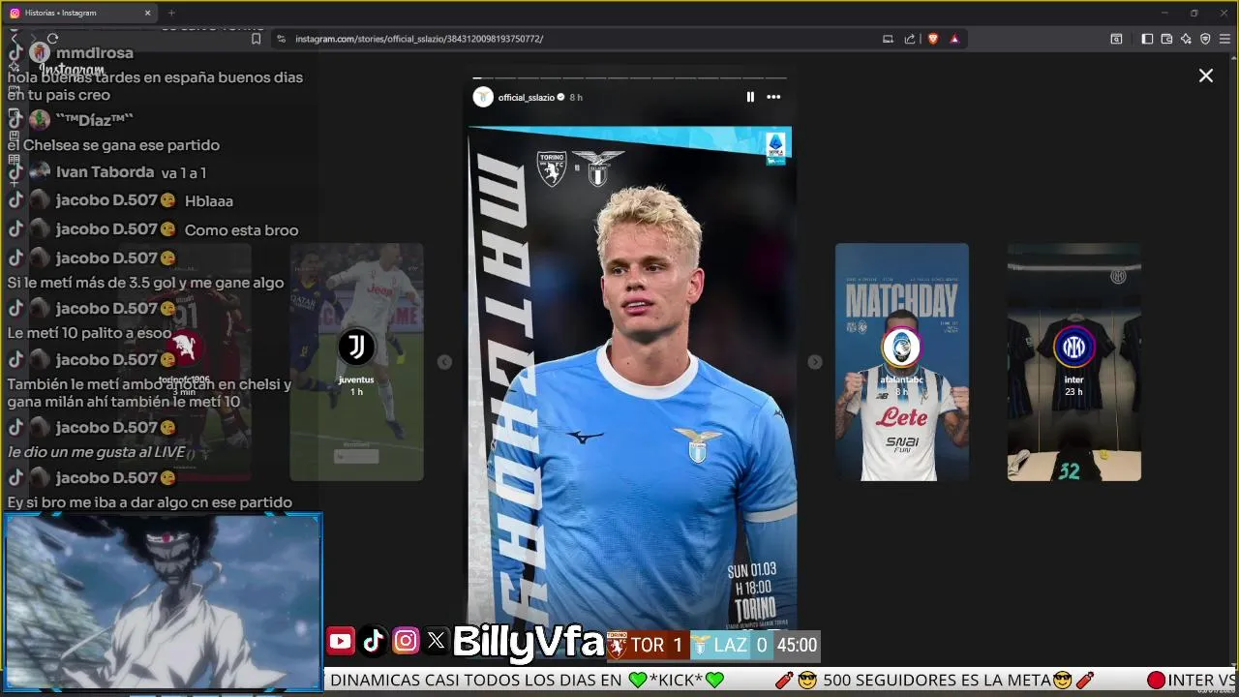Open a new tab with plus button
1239x697 pixels.
[x=171, y=13]
